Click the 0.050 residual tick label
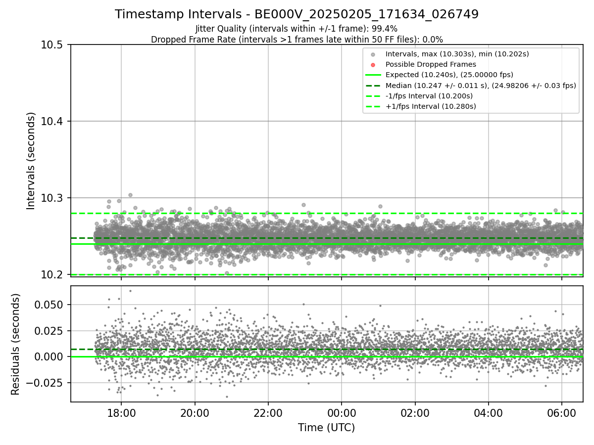The width and height of the screenshot is (594, 445). click(x=49, y=305)
